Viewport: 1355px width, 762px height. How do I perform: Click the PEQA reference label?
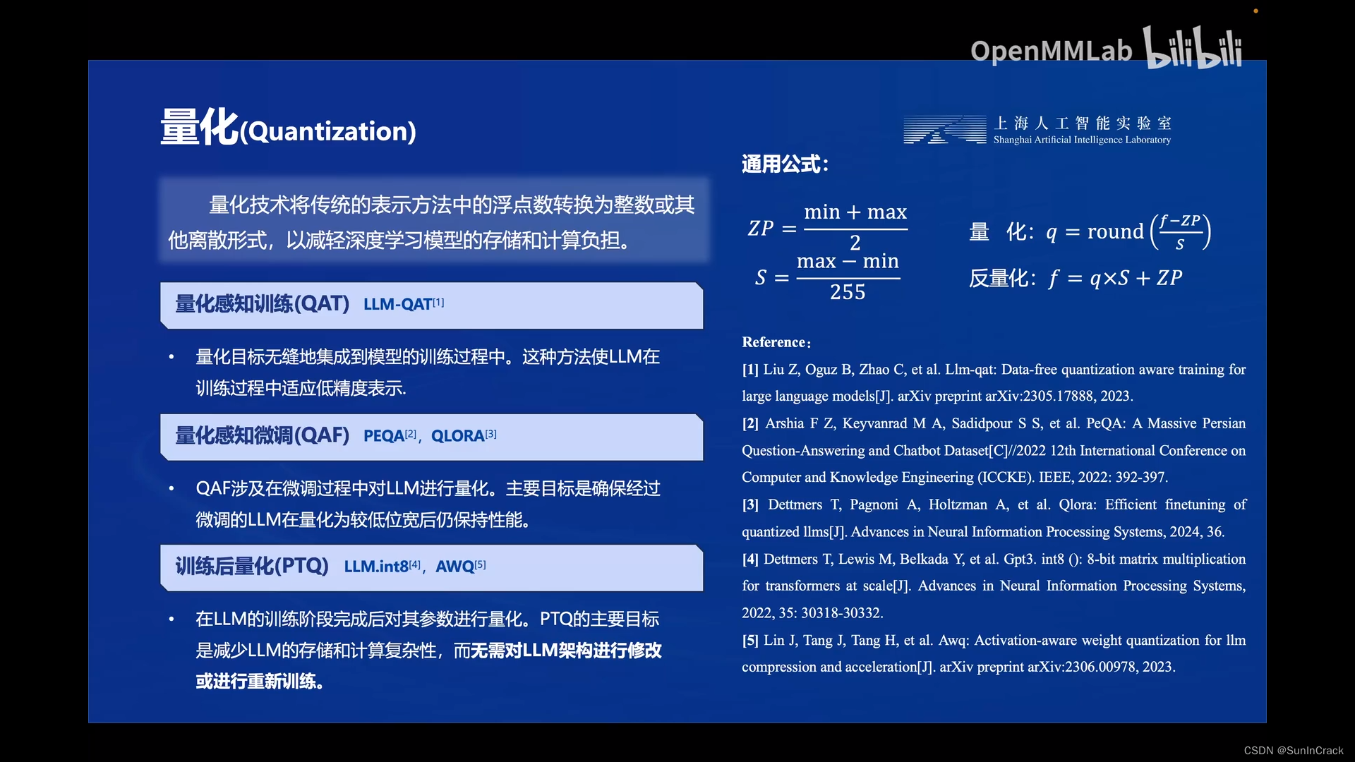(x=385, y=436)
